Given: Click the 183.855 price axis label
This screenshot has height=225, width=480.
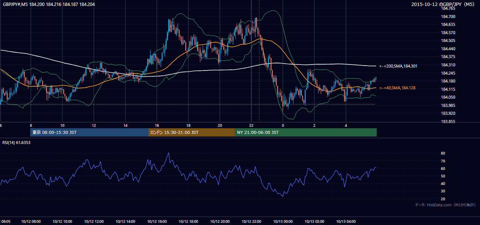Looking at the screenshot, I should [x=448, y=121].
